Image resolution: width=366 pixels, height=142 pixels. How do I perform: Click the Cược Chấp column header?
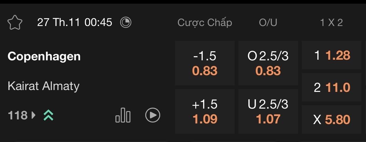coord(205,23)
